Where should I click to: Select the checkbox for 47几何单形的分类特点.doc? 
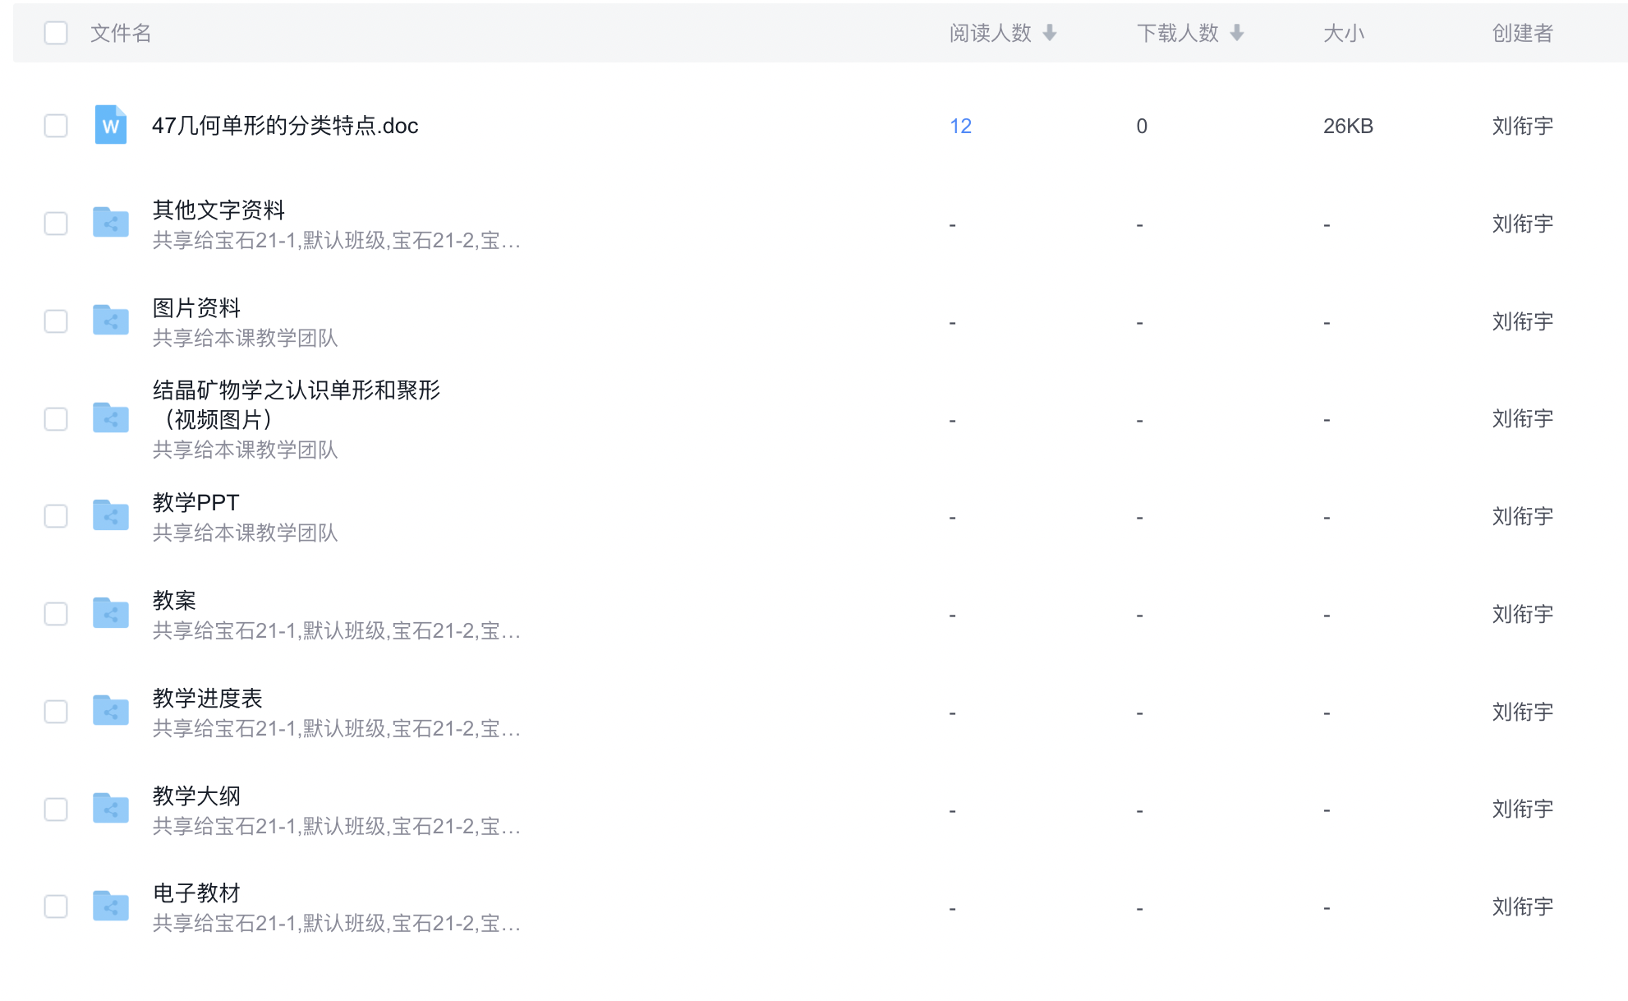(x=56, y=126)
